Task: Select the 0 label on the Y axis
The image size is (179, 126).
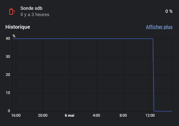Action: click(9, 111)
